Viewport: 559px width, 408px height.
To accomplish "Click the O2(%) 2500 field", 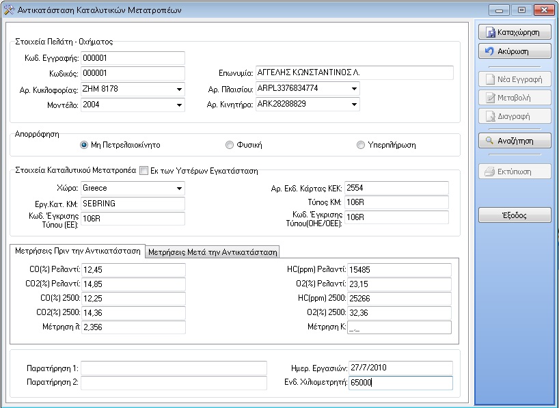I will [399, 312].
